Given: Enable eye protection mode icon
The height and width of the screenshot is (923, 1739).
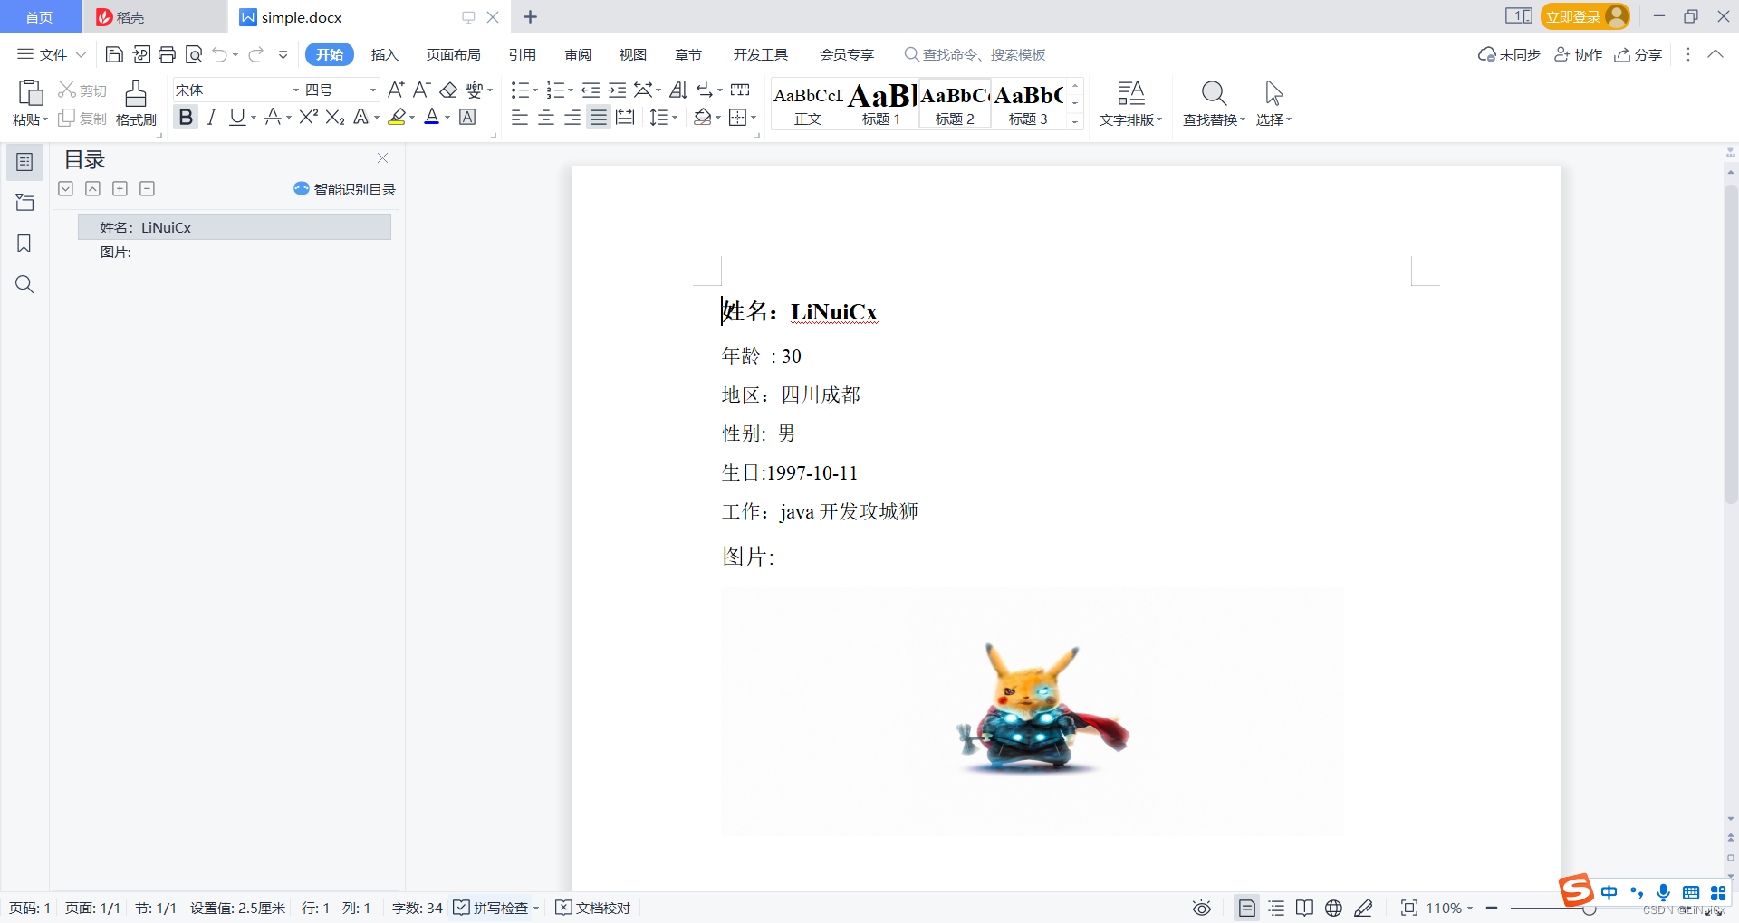Looking at the screenshot, I should [x=1202, y=908].
